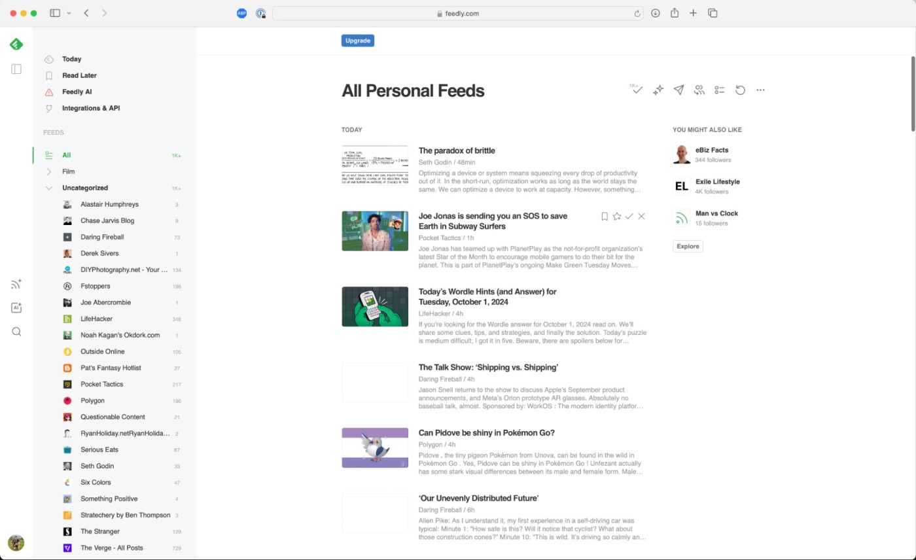Click the Upgrade button
916x560 pixels.
pyautogui.click(x=358, y=41)
